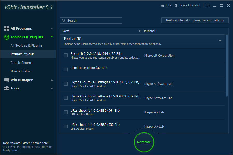Open the Tools category
This screenshot has width=233, height=155.
[x=15, y=88]
